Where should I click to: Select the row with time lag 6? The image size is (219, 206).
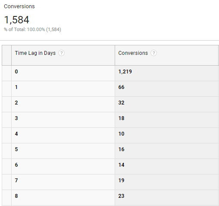click(110, 166)
